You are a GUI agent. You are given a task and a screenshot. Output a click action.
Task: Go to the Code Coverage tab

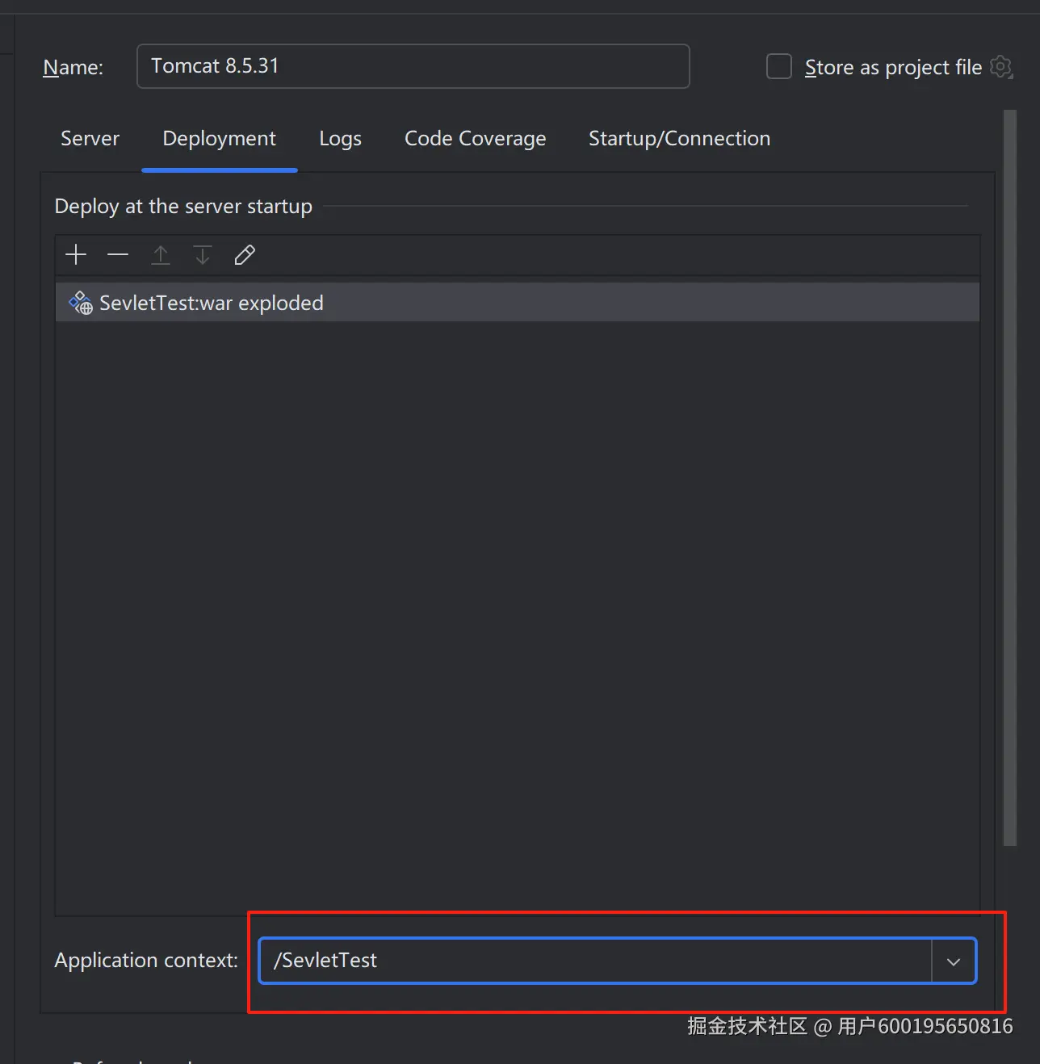pos(475,138)
